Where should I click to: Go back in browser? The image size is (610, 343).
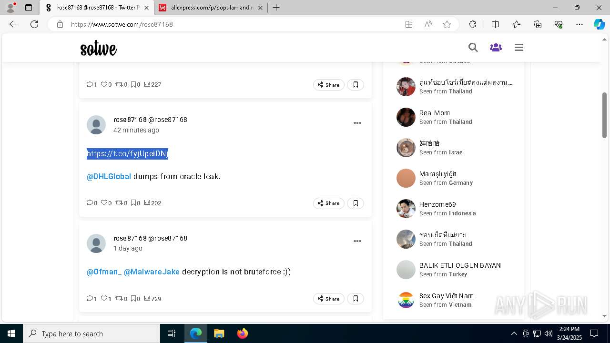[13, 24]
